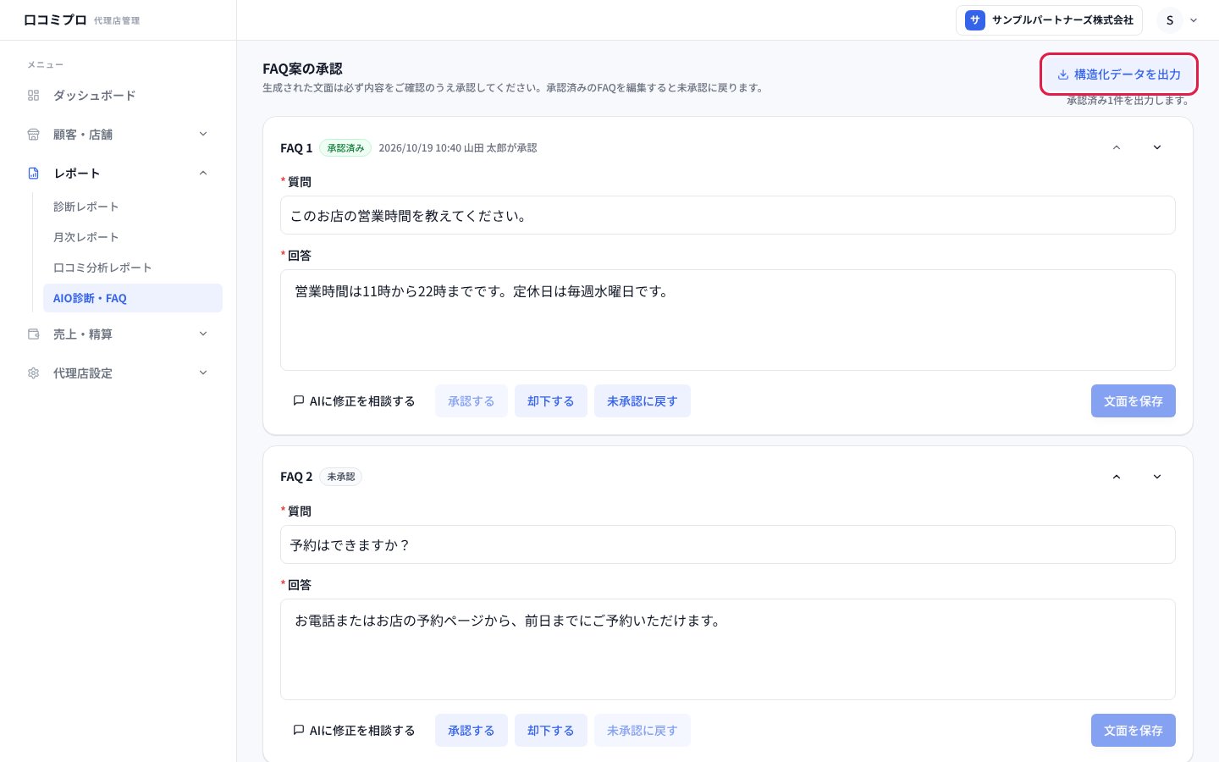The width and height of the screenshot is (1219, 762).
Task: Click the 口コミプロ logo text
Action: coord(55,20)
